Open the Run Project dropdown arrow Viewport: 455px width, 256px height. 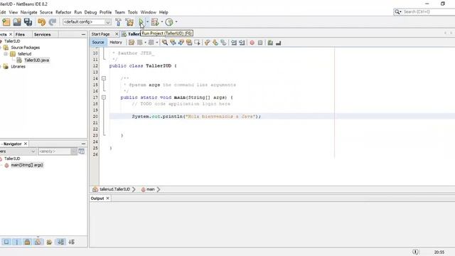pyautogui.click(x=147, y=22)
